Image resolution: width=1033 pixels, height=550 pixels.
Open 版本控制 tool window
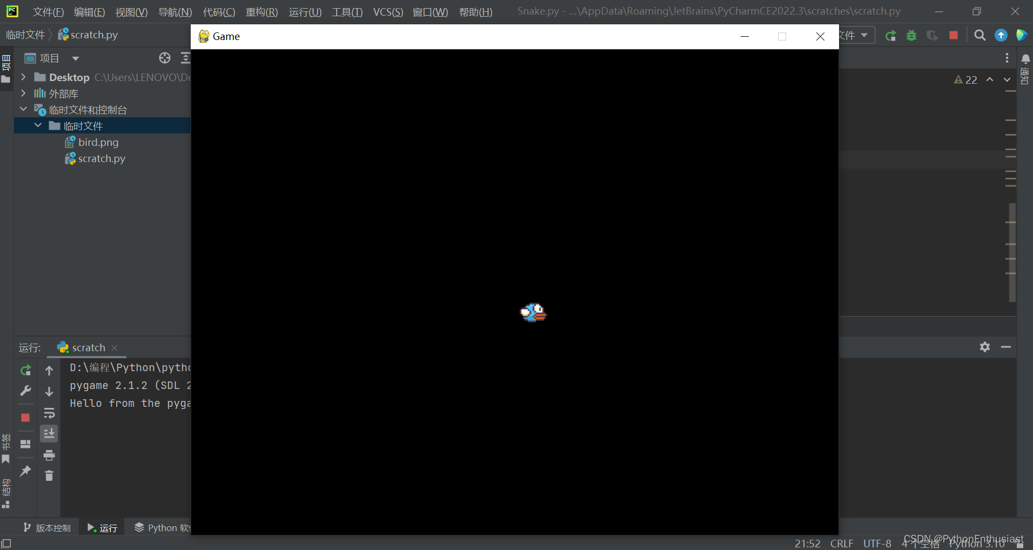click(47, 528)
